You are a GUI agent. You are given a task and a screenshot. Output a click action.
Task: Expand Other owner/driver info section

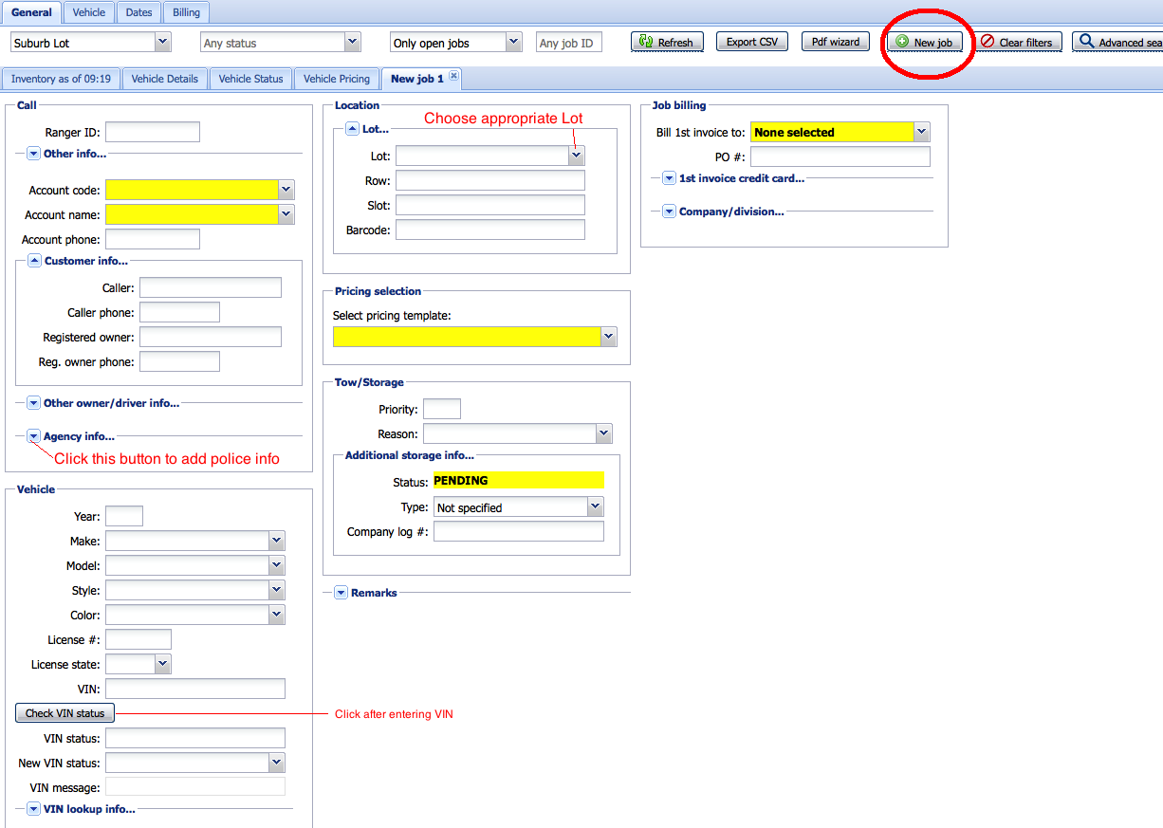pos(34,403)
